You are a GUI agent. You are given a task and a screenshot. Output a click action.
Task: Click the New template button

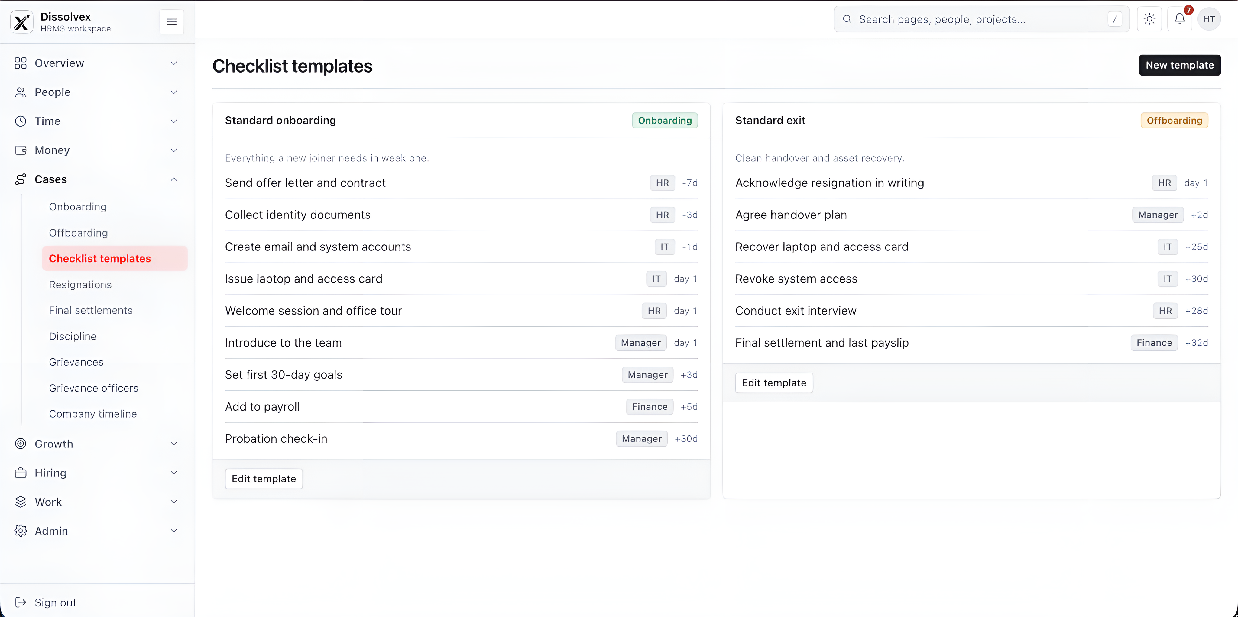pyautogui.click(x=1179, y=65)
